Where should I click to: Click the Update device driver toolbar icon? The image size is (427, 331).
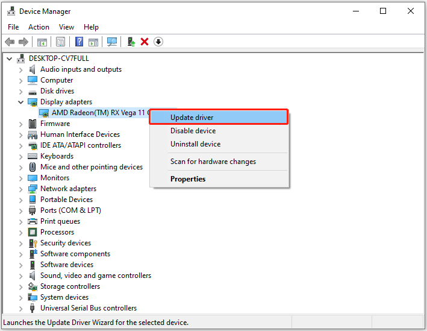131,42
